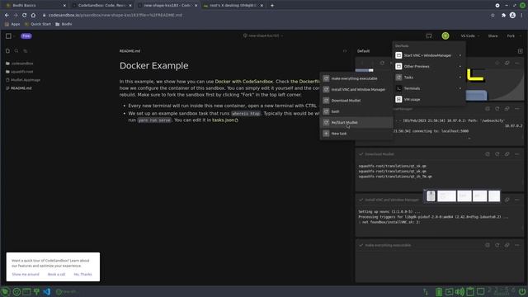Select the README.md editor tab

[130, 51]
